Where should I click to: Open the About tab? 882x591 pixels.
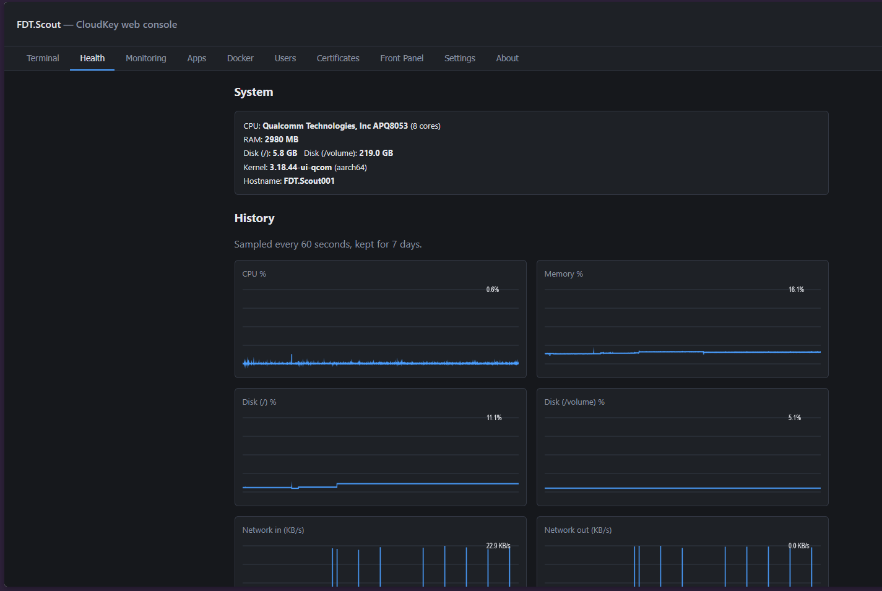(x=508, y=58)
